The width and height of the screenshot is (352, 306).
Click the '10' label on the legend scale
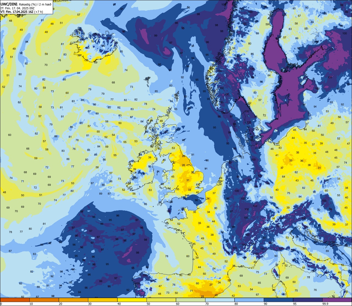(31, 304)
